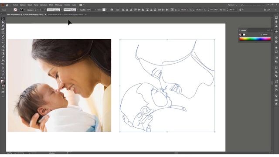Open the stroke weight dropdown
Image resolution: width=279 pixels, height=157 pixels.
45,10
